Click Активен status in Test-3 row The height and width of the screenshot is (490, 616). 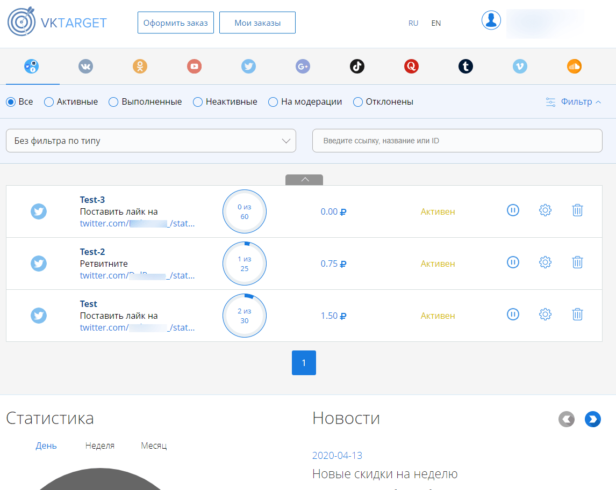tap(438, 212)
